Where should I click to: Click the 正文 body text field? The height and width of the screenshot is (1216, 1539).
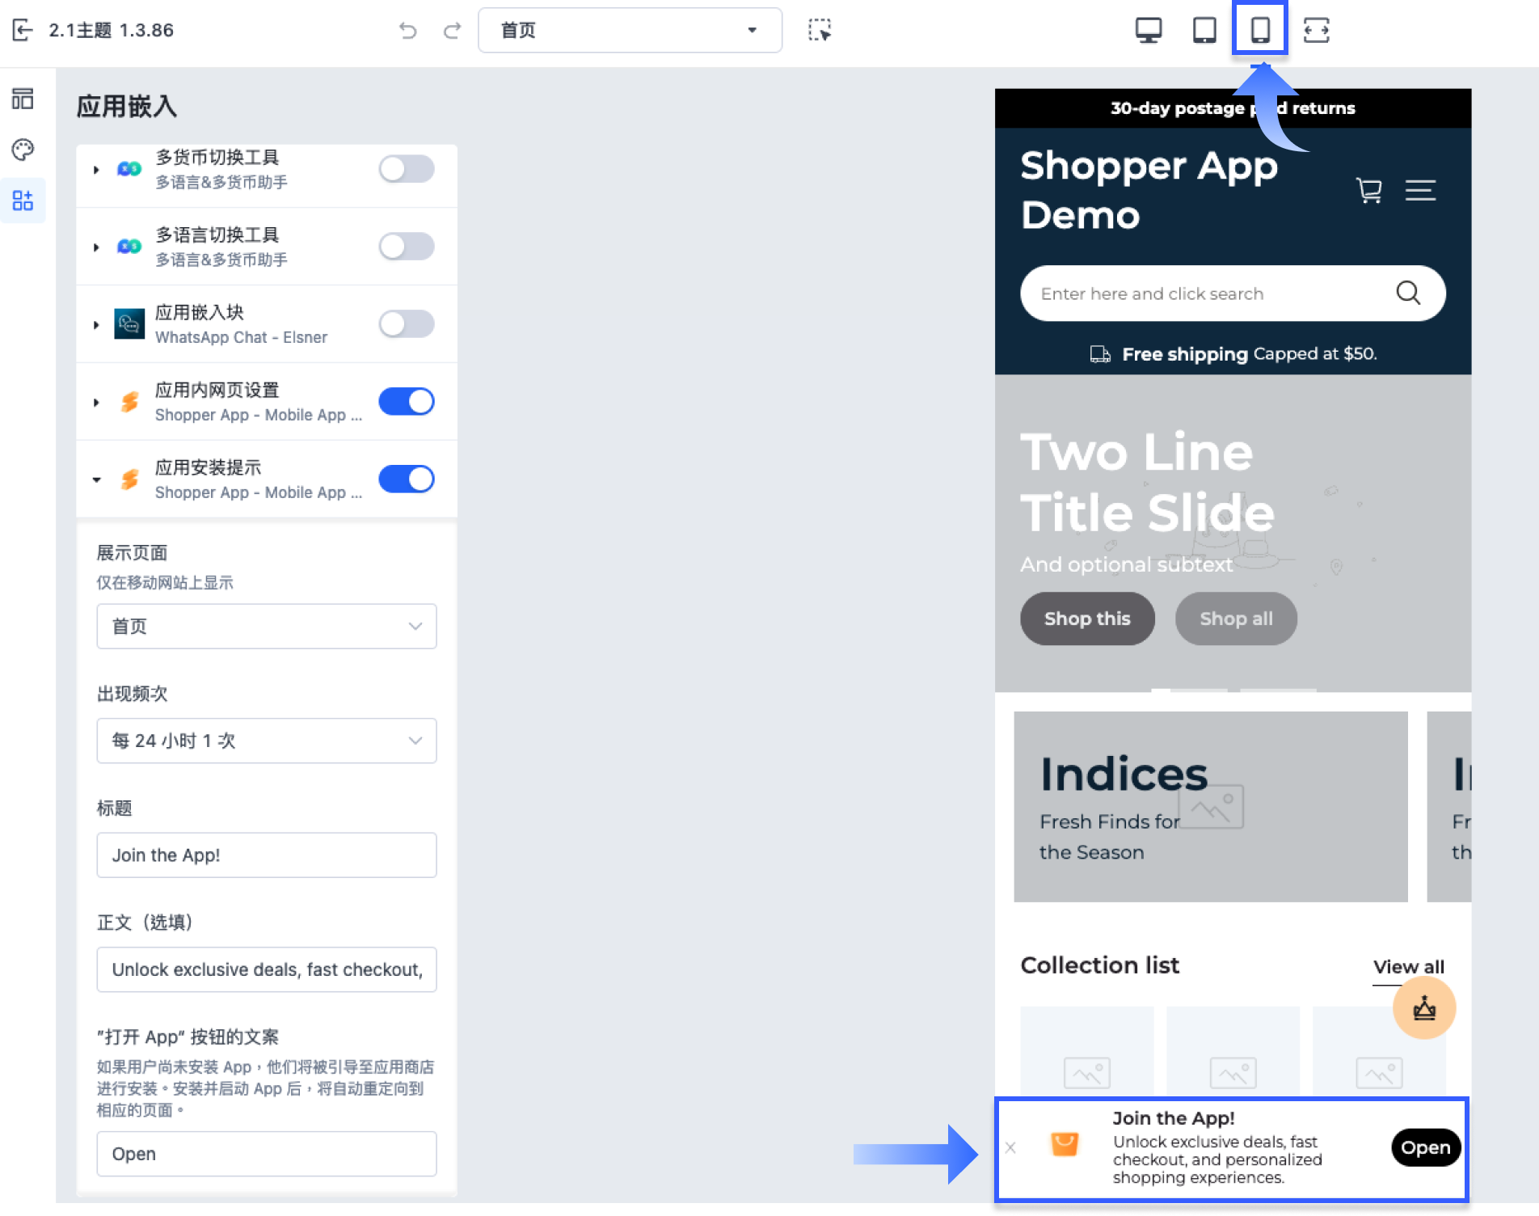tap(266, 969)
